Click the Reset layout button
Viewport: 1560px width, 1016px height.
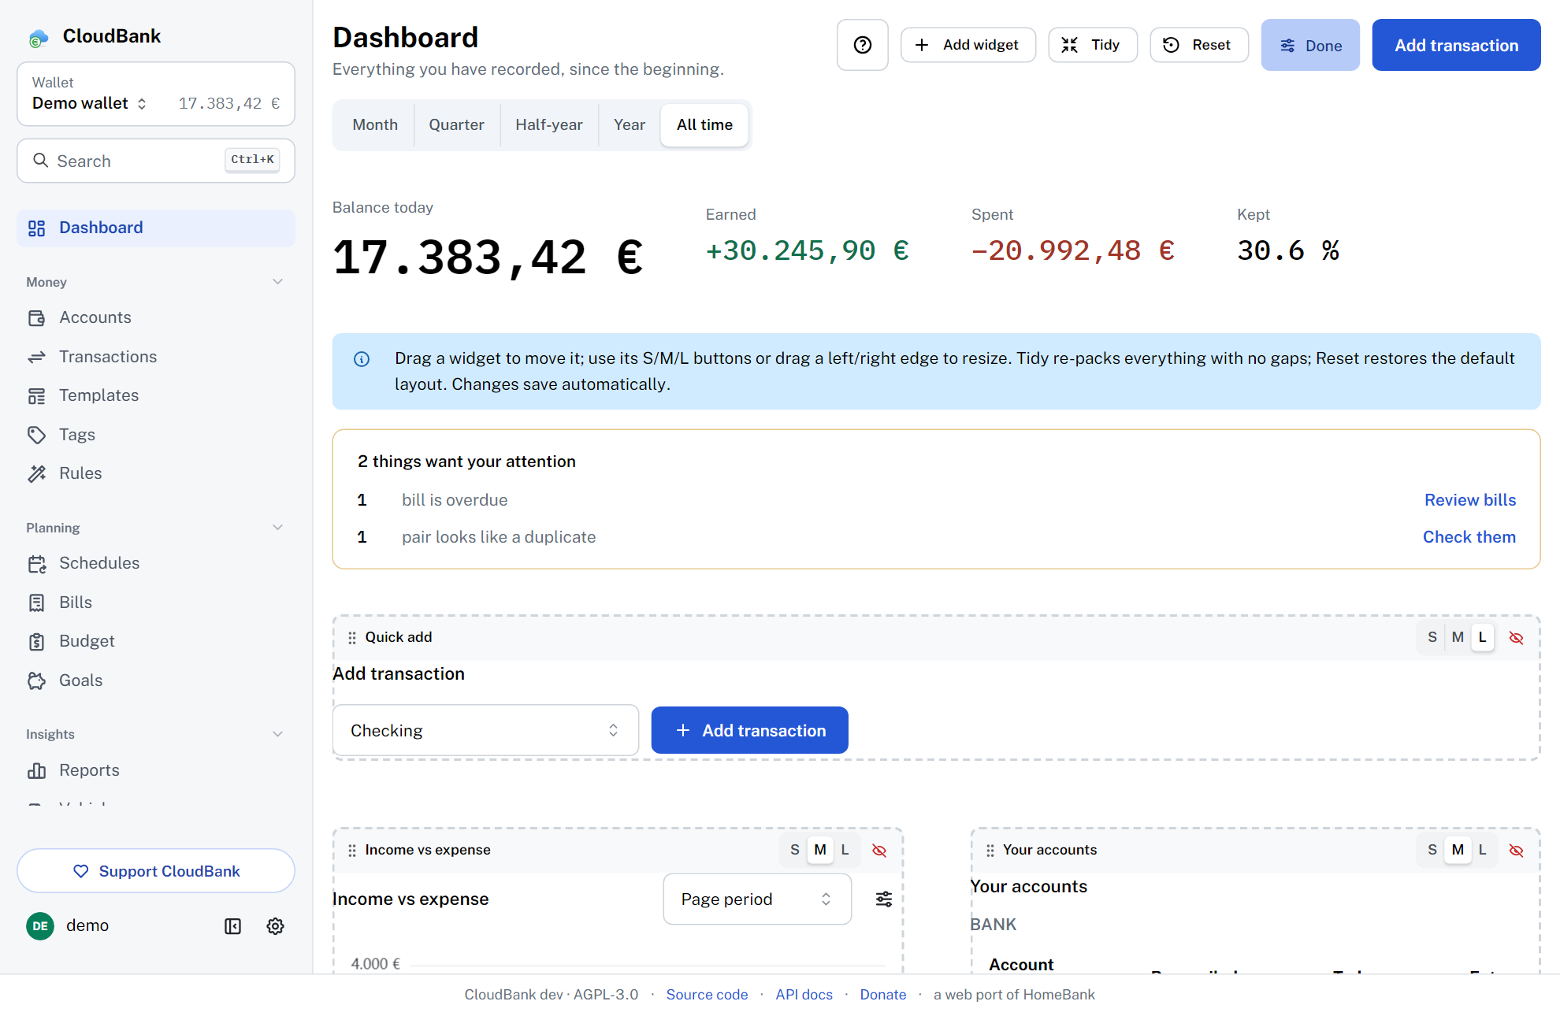1199,45
